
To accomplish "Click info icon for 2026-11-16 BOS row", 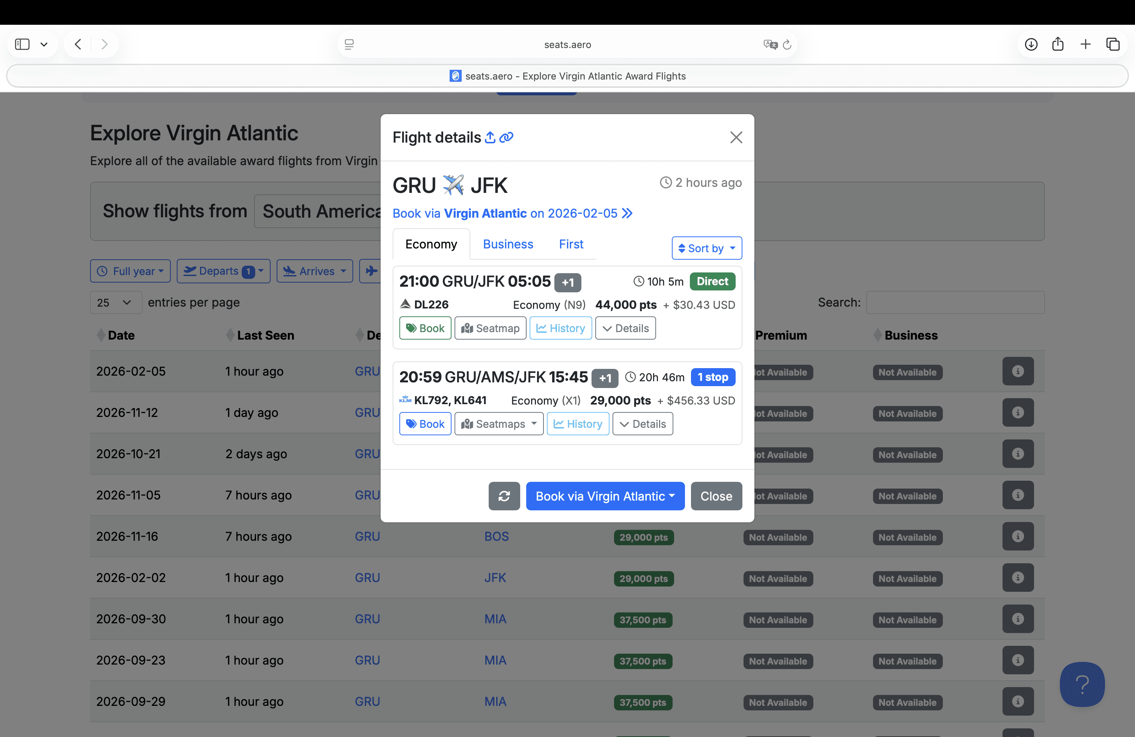I will click(1018, 536).
